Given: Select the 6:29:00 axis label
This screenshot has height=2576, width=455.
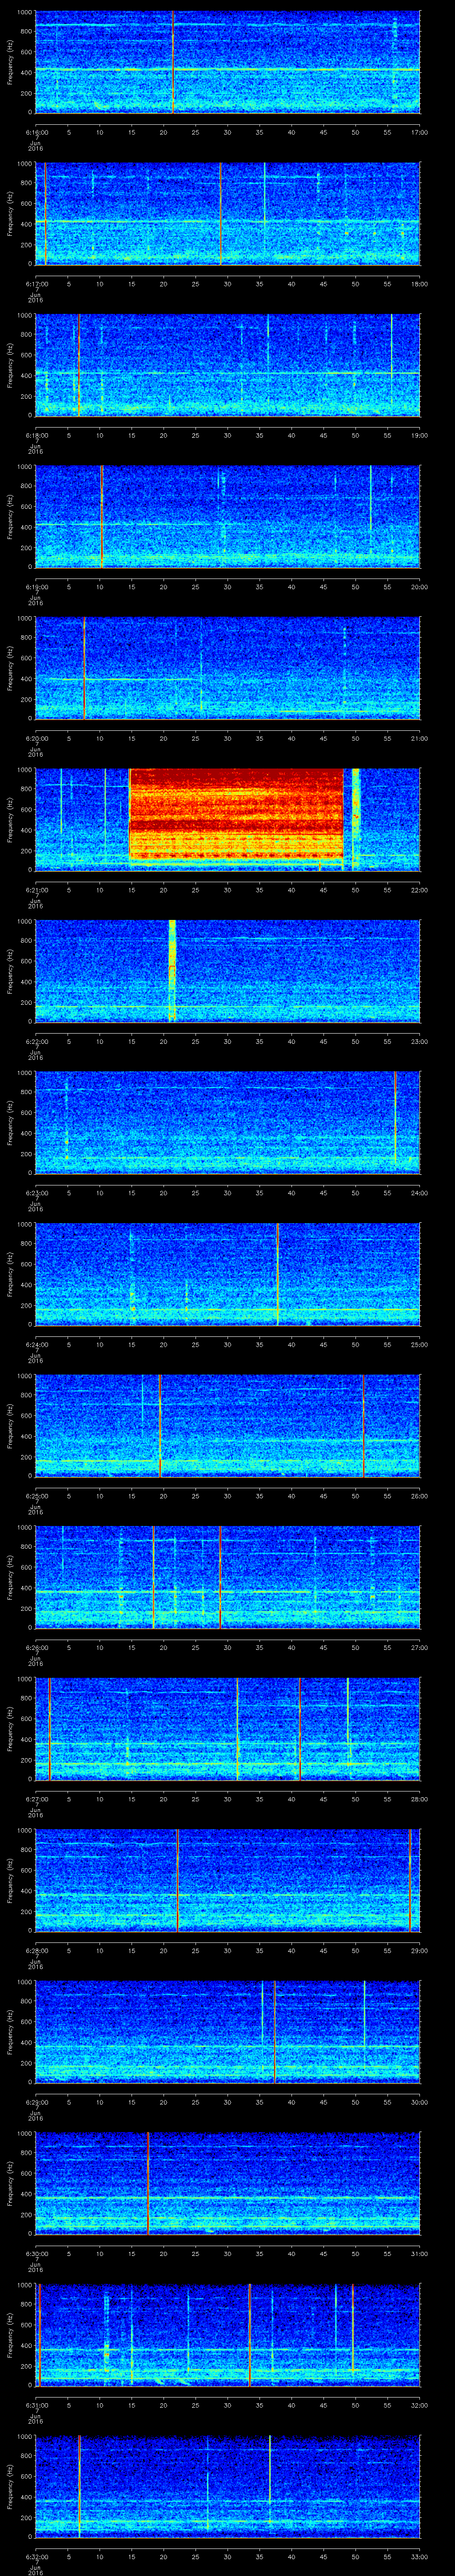Looking at the screenshot, I should 36,2101.
